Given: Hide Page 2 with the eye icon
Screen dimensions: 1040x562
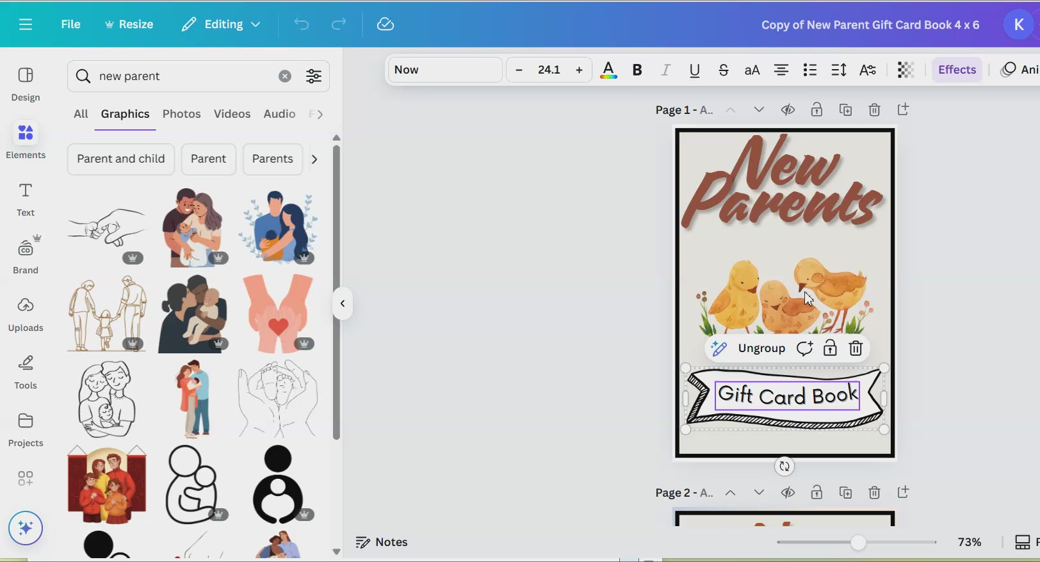Looking at the screenshot, I should tap(788, 492).
